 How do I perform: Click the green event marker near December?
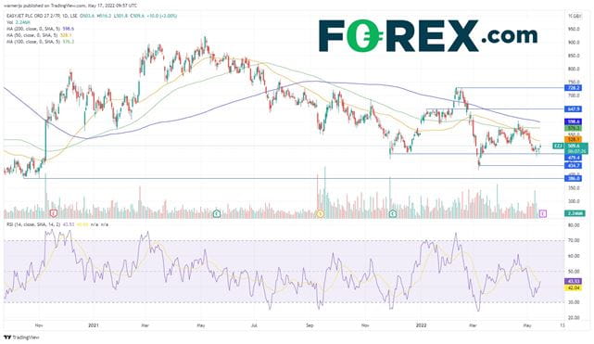(x=393, y=213)
